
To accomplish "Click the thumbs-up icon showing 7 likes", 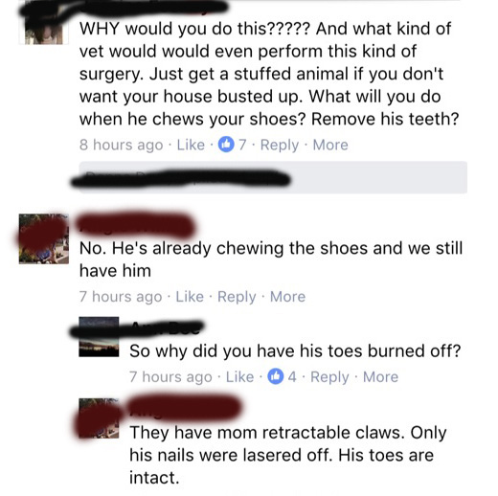I will (x=226, y=145).
